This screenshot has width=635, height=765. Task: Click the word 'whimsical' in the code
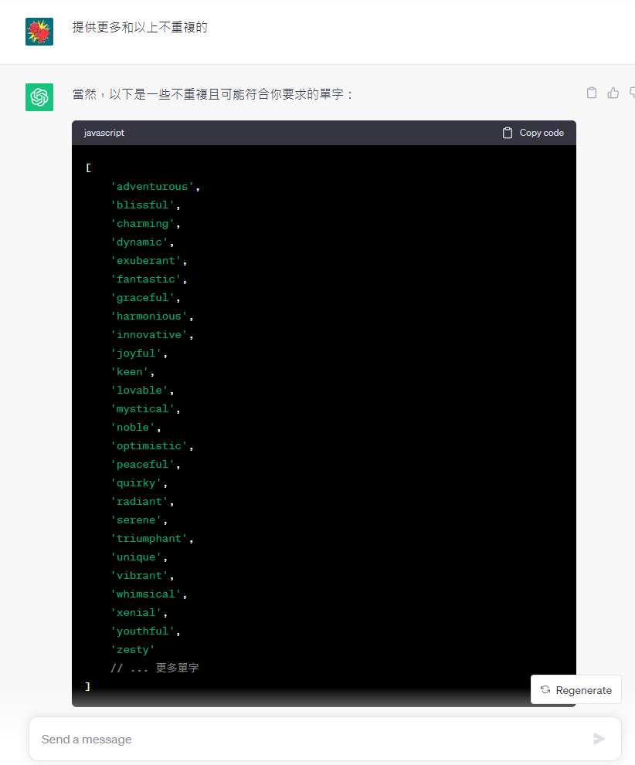tap(145, 594)
